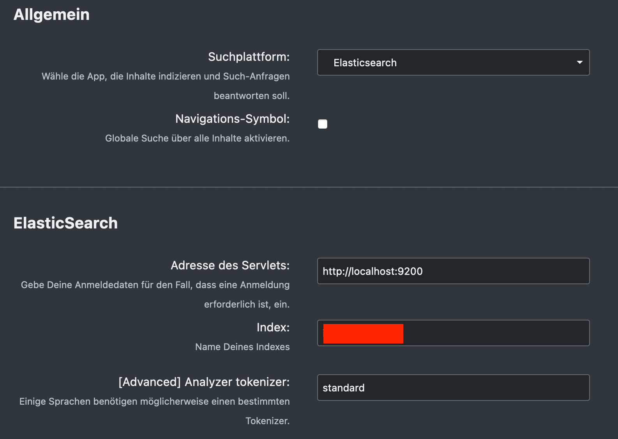Click the 'Index:' label
The height and width of the screenshot is (439, 618).
(x=273, y=327)
